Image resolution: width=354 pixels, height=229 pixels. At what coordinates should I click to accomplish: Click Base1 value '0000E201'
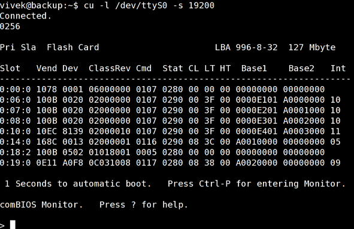[x=257, y=111]
